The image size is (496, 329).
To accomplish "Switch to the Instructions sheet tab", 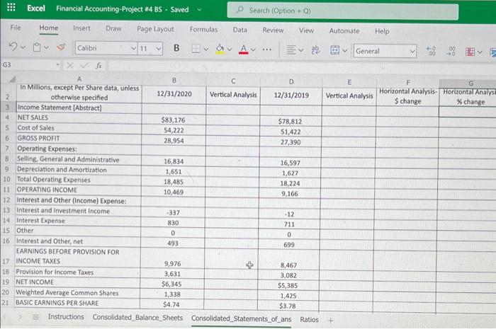I will (66, 317).
